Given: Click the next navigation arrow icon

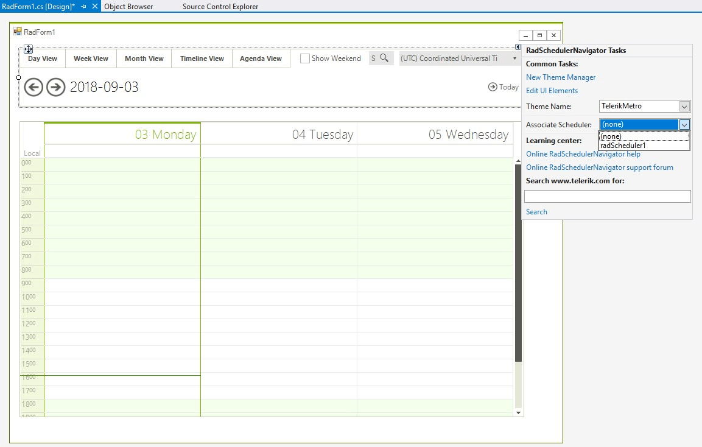Looking at the screenshot, I should (55, 87).
